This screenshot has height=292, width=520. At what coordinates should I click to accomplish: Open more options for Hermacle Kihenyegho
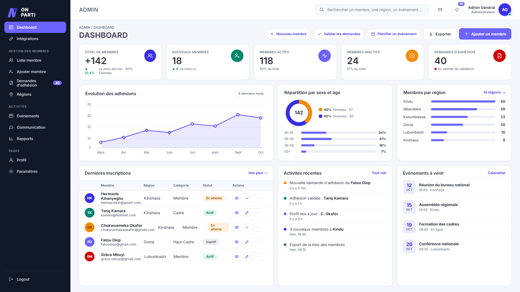[257, 198]
